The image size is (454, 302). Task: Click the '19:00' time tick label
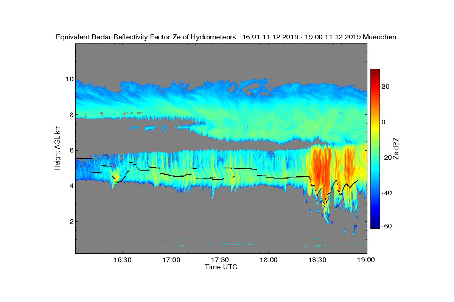coord(366,260)
